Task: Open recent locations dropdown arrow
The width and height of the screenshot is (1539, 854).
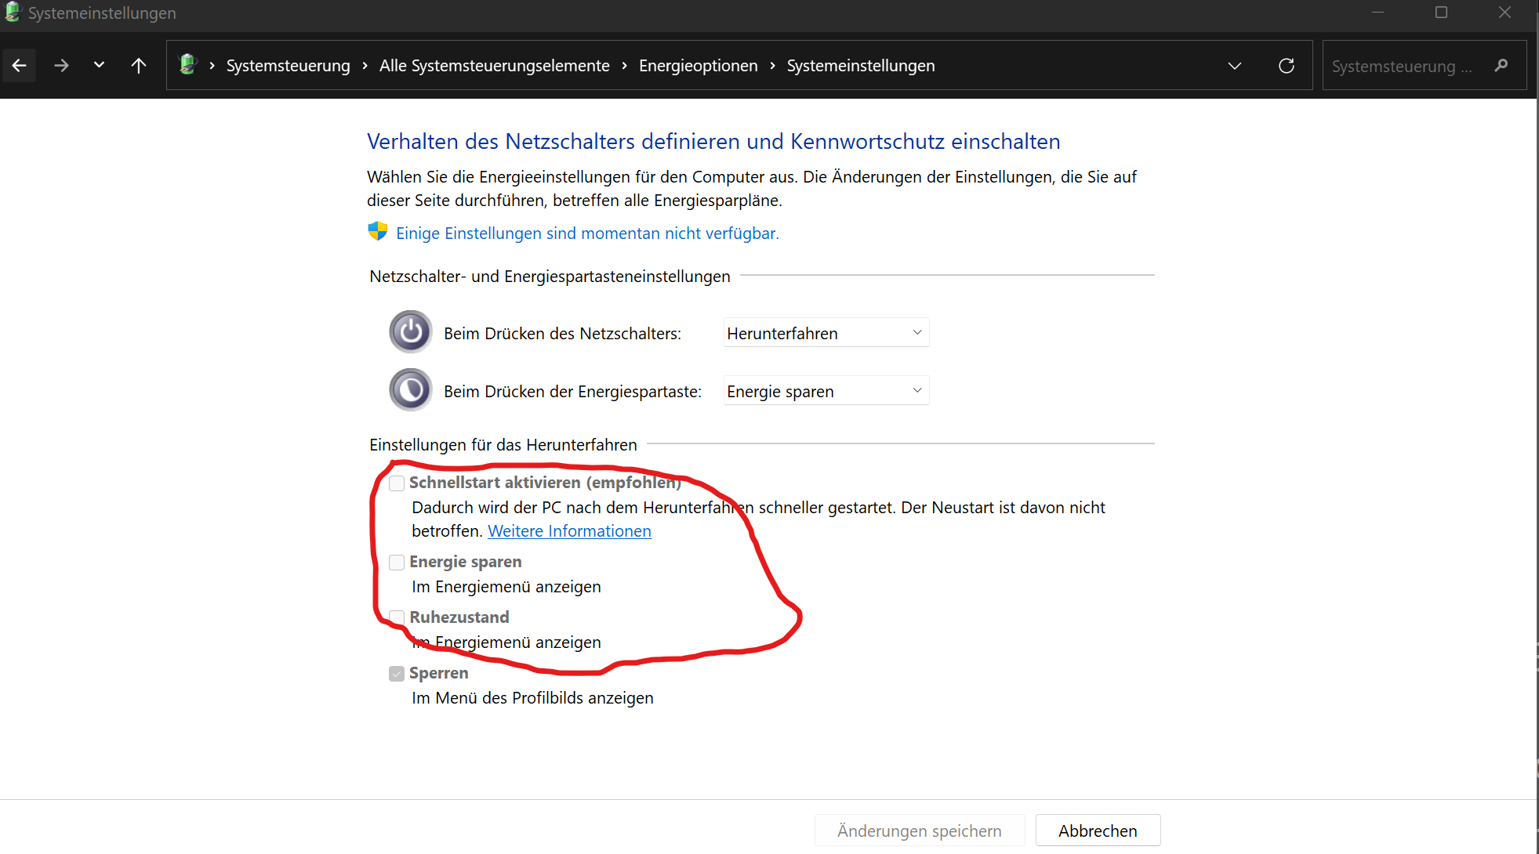Action: coord(99,66)
